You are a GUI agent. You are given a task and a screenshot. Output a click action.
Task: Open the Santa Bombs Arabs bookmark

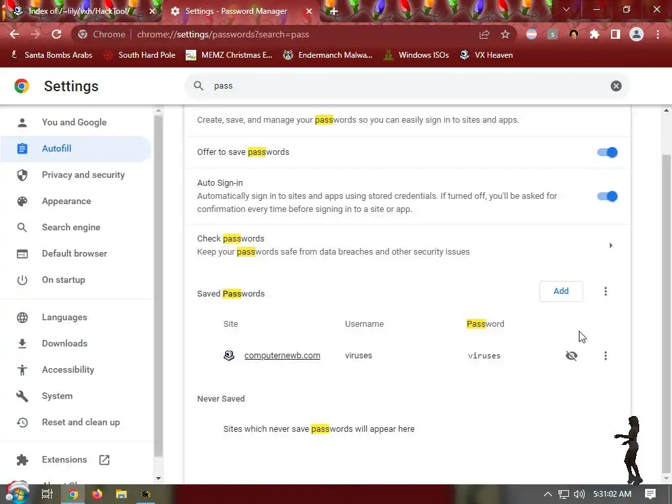pos(51,55)
